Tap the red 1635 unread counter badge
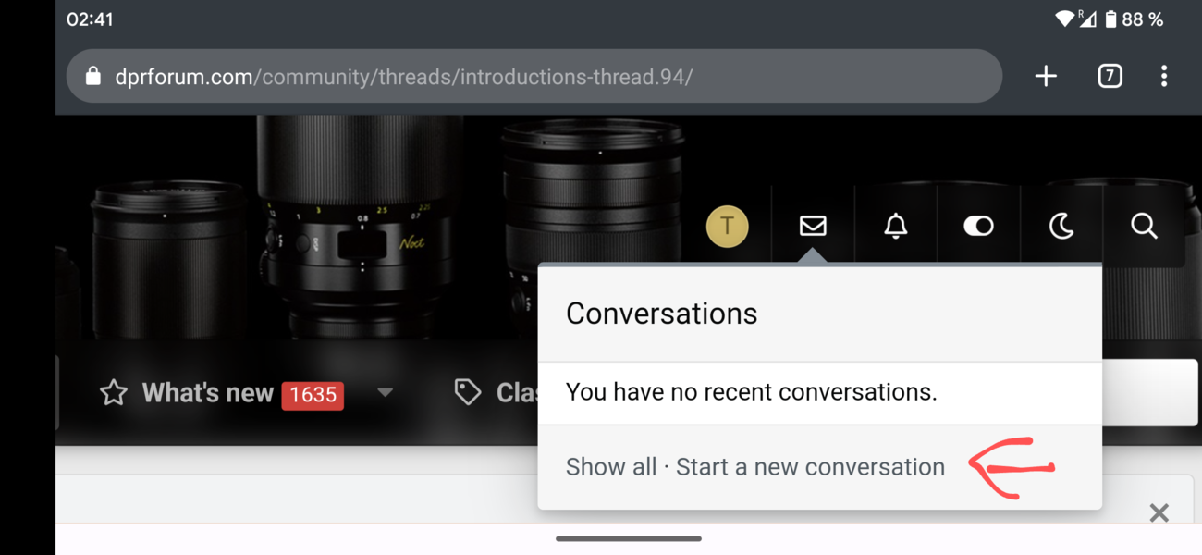The width and height of the screenshot is (1202, 555). click(313, 394)
